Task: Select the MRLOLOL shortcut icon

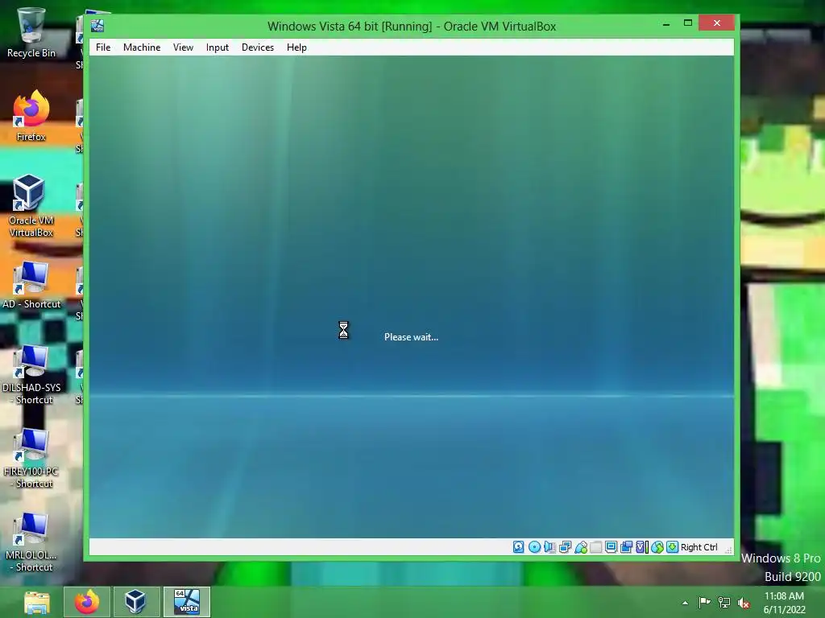Action: tap(31, 542)
